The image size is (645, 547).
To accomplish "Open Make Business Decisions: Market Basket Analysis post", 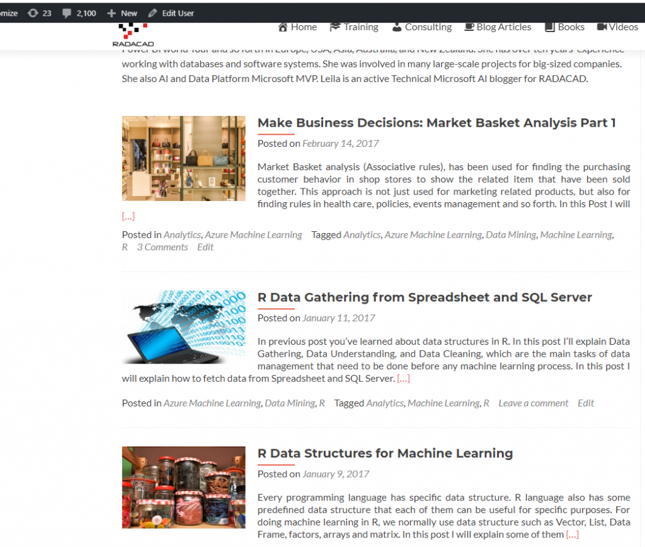I will (x=437, y=123).
